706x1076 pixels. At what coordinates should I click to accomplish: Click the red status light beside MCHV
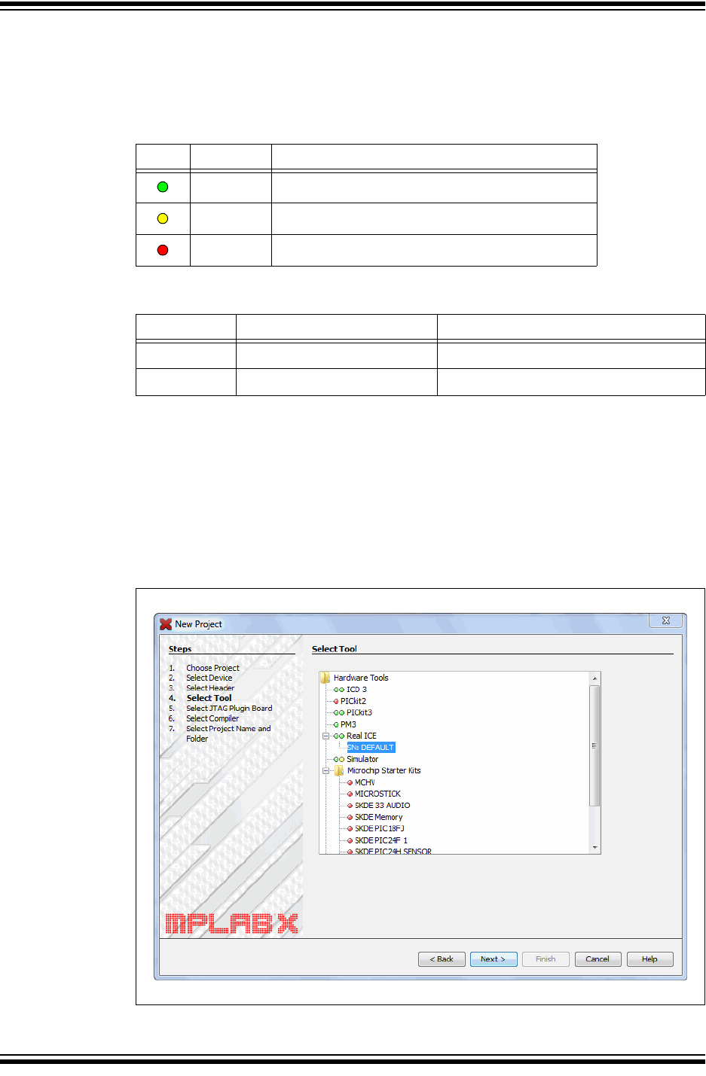tap(350, 782)
